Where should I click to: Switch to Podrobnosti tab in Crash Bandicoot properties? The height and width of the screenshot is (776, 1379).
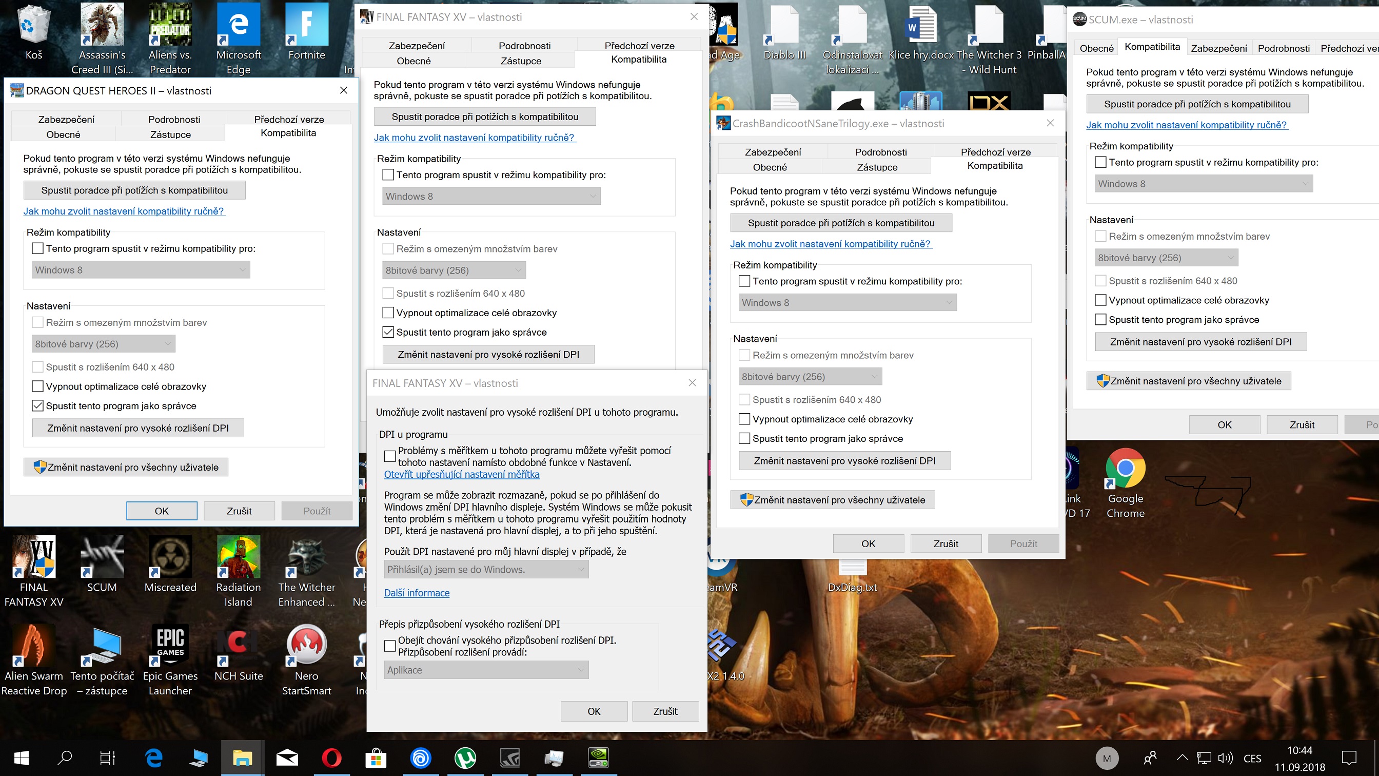[881, 152]
